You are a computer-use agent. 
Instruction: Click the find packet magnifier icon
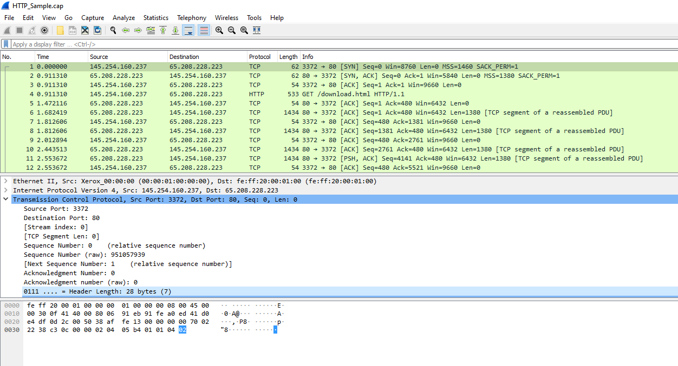click(x=113, y=30)
